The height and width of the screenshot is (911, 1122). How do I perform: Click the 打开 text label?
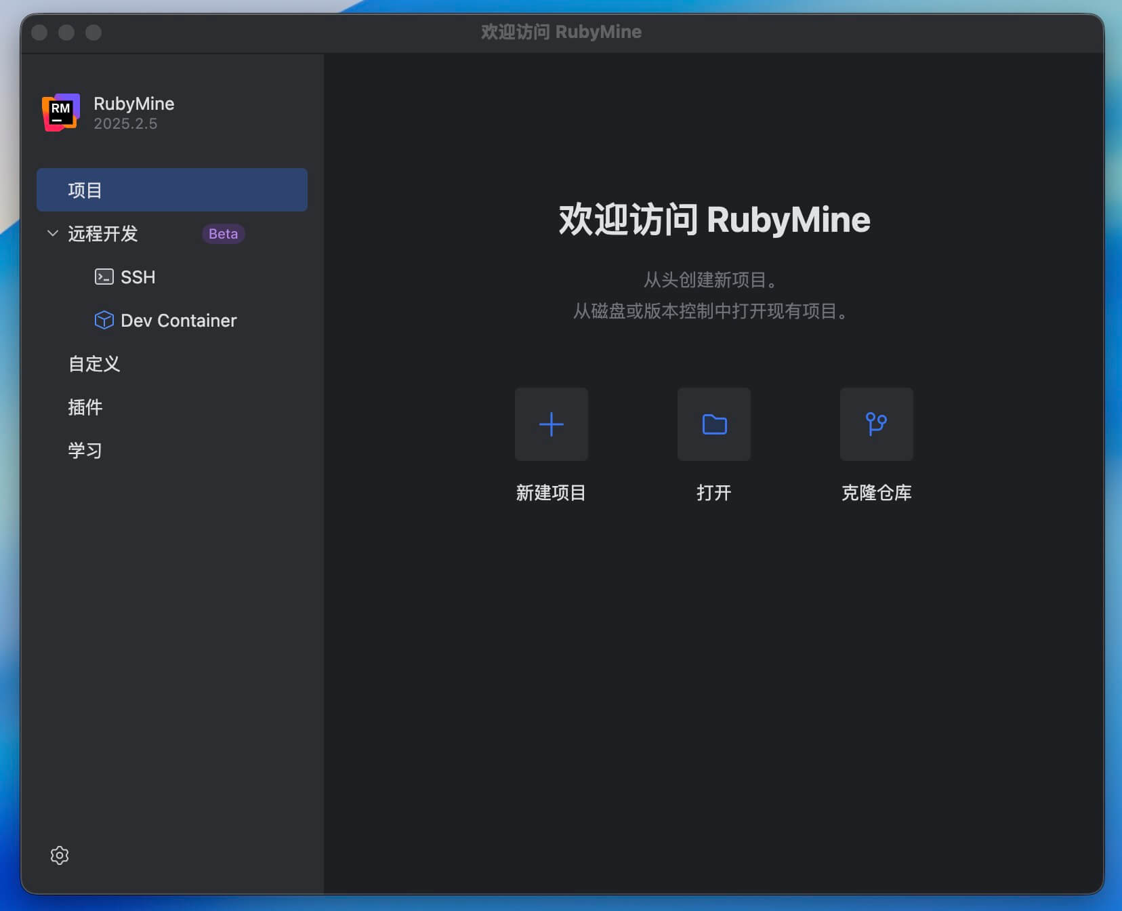pos(714,493)
